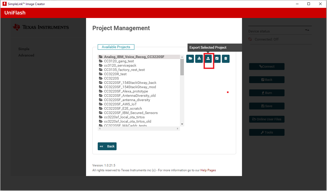
Task: Click the dimmed Connect button
Action: tap(267, 66)
